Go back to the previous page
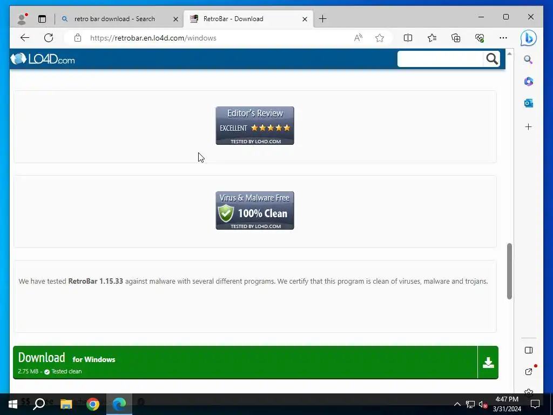The width and height of the screenshot is (553, 415). click(x=25, y=38)
